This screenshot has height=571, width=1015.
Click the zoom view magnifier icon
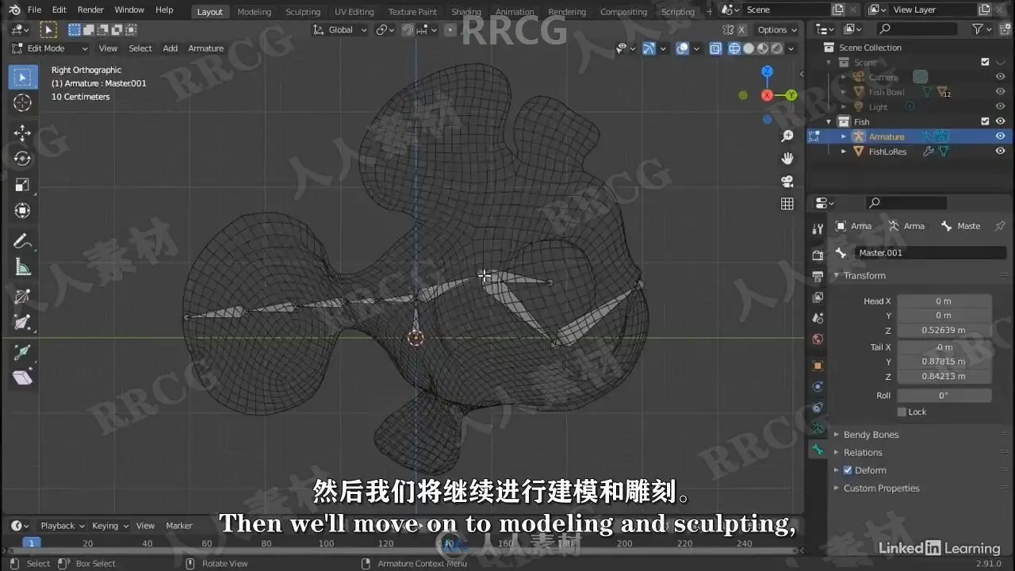[787, 137]
